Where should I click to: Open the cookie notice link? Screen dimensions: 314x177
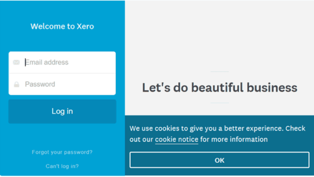click(x=176, y=140)
